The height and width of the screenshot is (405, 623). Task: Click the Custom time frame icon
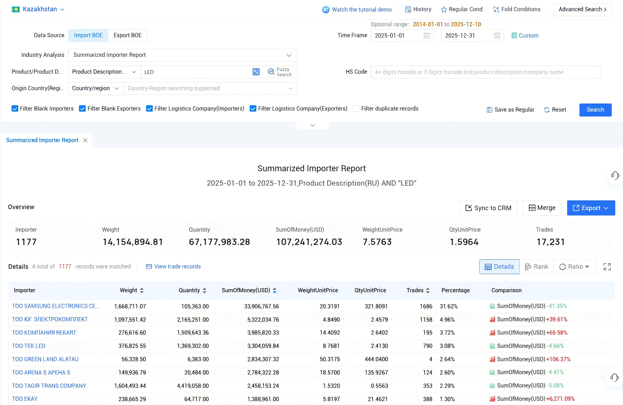514,35
